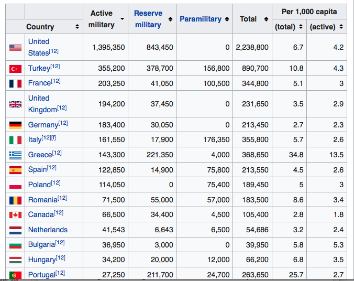Open the Italy country link
The height and width of the screenshot is (281, 354).
35,139
